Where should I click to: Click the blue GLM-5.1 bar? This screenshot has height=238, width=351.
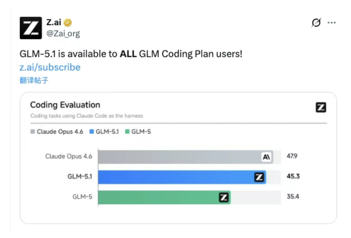[175, 177]
